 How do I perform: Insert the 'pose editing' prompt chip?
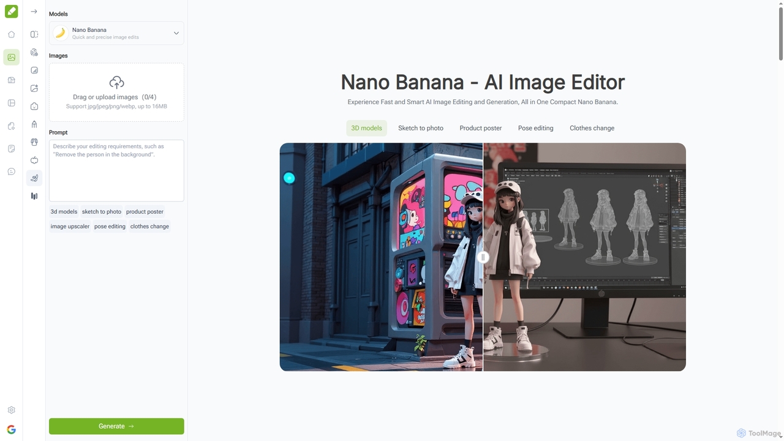click(x=110, y=226)
